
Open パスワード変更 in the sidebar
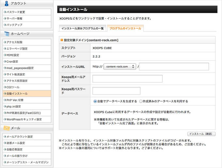coord(27,12)
